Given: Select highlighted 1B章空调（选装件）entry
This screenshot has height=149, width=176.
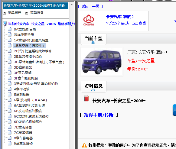Looking at the screenshot, I should coord(29,46).
